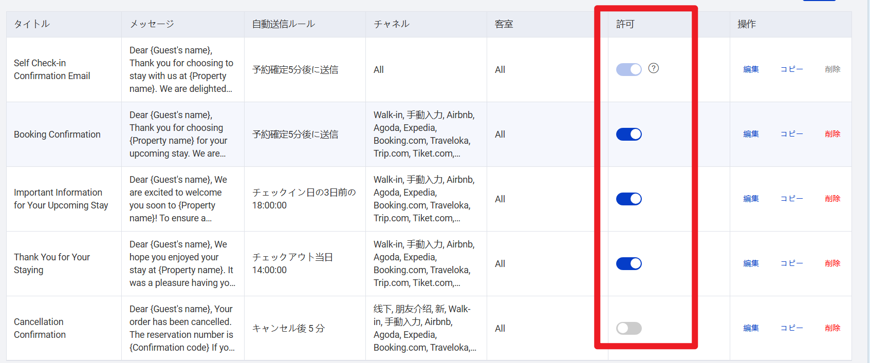Enable the Cancellation Confirmation template toggle
870x363 pixels.
(629, 328)
